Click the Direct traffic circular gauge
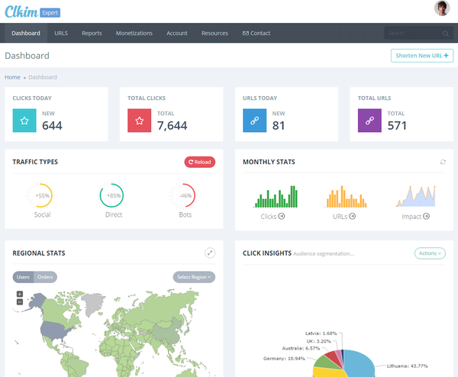The width and height of the screenshot is (458, 377). pos(112,195)
